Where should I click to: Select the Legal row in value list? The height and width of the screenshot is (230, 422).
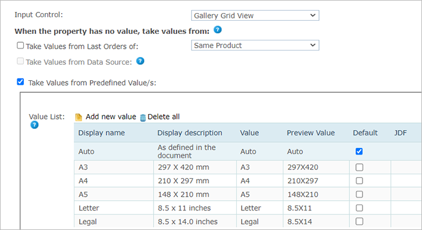[x=248, y=222]
